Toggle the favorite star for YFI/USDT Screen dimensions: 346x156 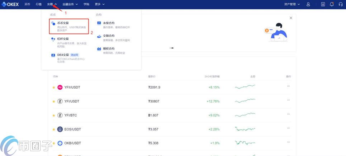point(54,101)
